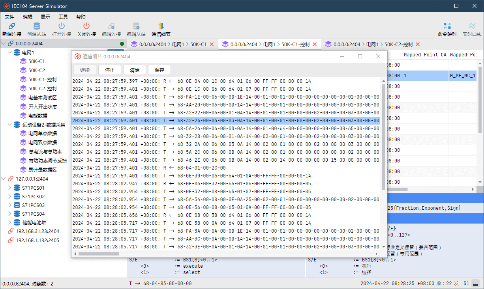Click the 新建连接 toolbar icon

(12, 26)
